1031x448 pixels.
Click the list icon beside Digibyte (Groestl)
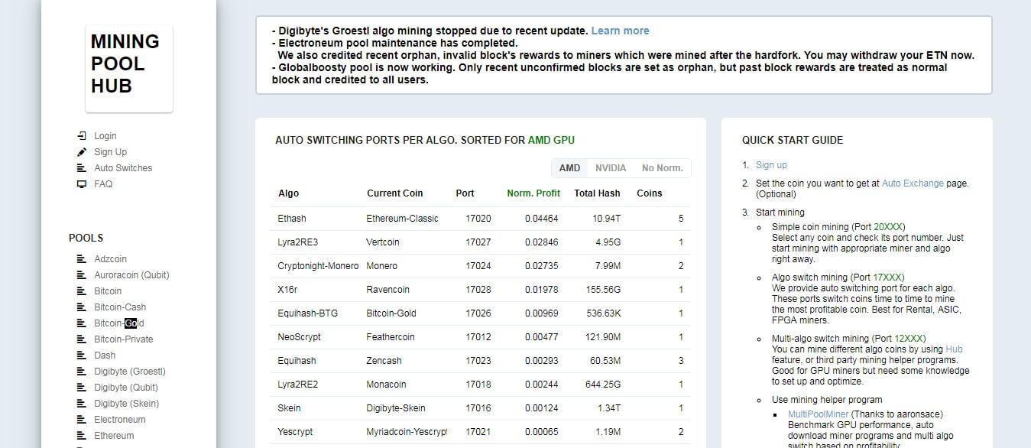[82, 372]
